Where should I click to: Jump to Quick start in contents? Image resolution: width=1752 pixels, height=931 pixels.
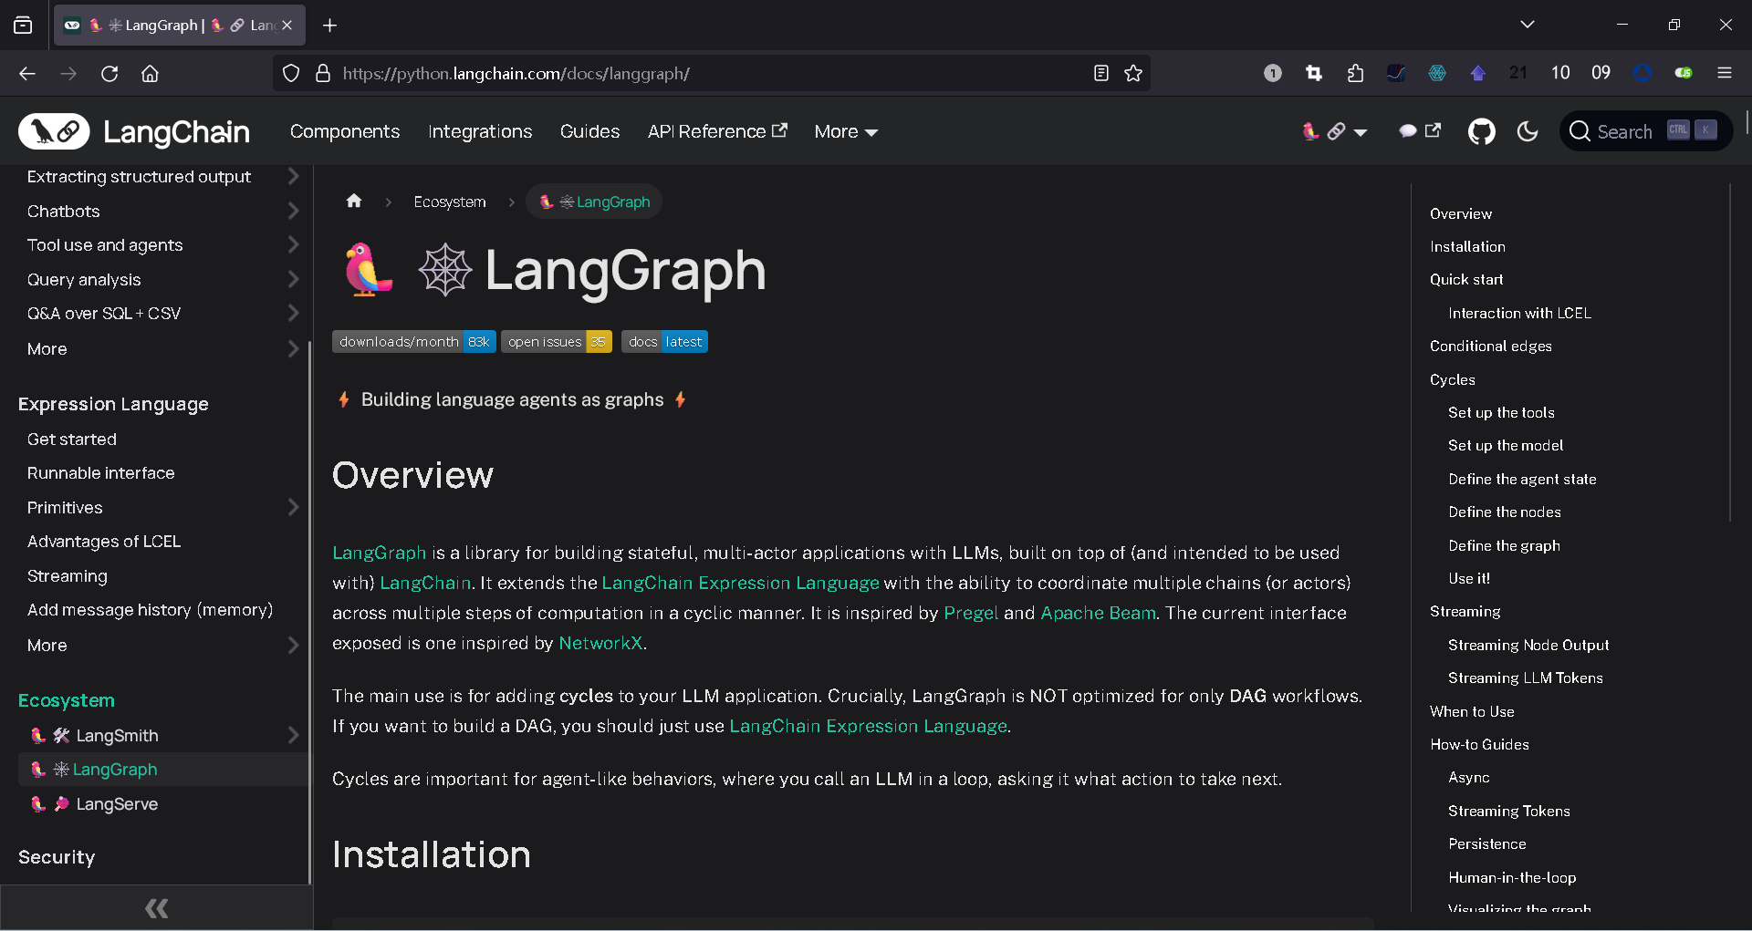click(1466, 279)
